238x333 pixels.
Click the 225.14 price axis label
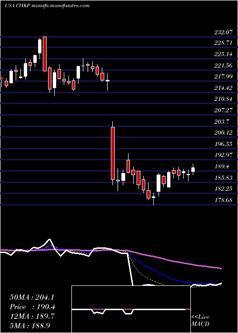click(x=223, y=54)
